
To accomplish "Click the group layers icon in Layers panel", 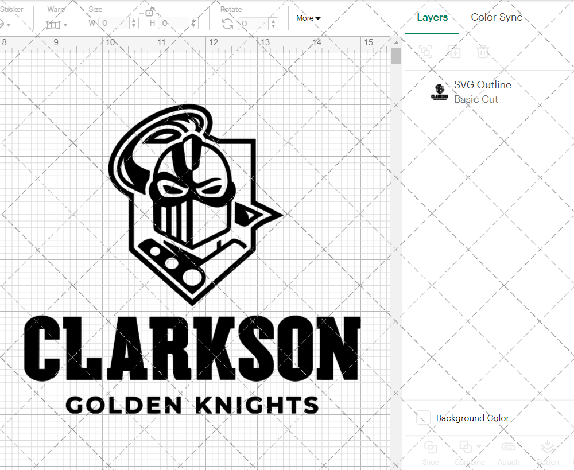I will [x=426, y=52].
